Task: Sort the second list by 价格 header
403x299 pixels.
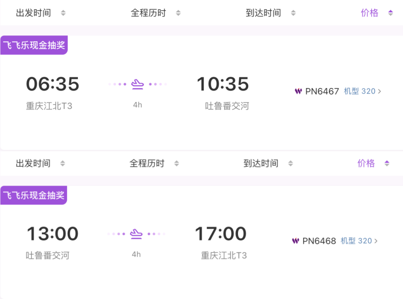Action: click(366, 163)
